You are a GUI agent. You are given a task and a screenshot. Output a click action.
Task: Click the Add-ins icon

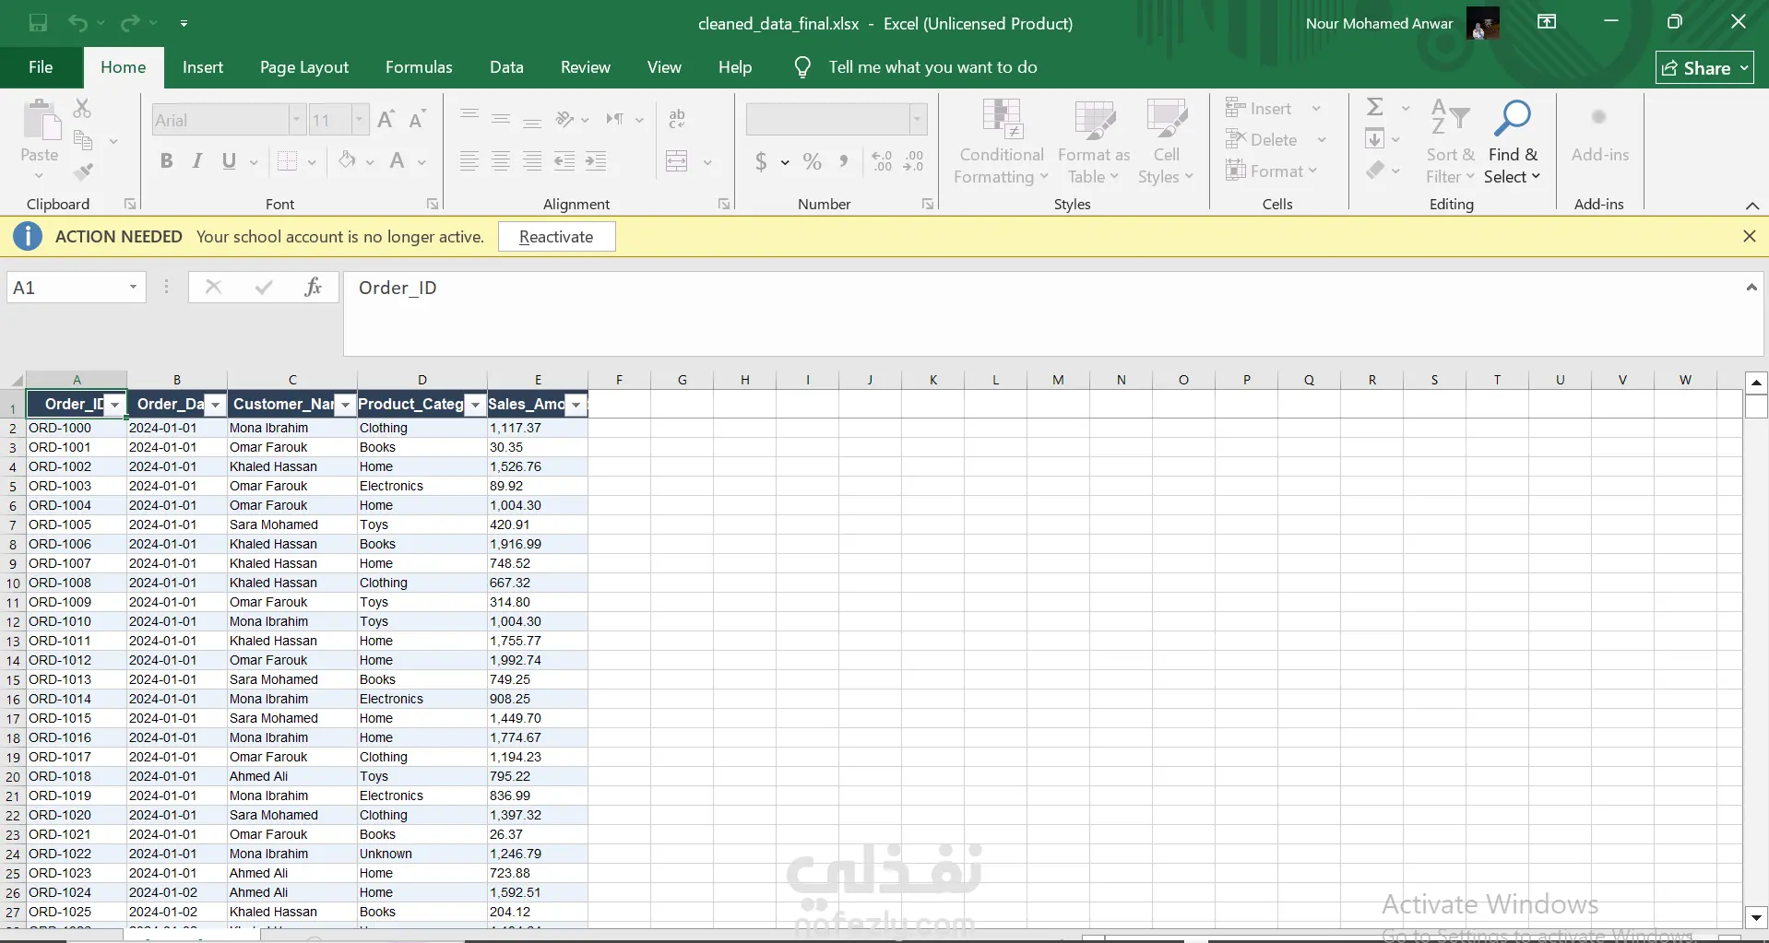(x=1600, y=132)
